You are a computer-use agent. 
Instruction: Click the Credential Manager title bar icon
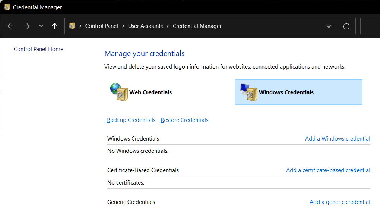click(7, 7)
